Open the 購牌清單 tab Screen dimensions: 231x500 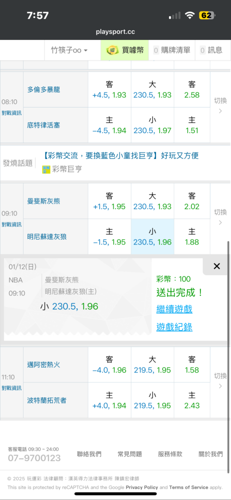point(171,50)
